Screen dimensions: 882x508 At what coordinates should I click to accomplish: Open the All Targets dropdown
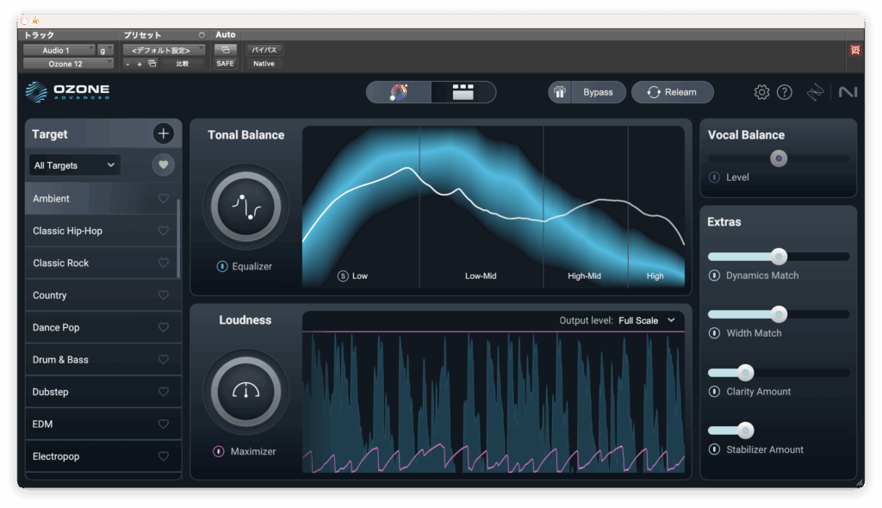75,165
